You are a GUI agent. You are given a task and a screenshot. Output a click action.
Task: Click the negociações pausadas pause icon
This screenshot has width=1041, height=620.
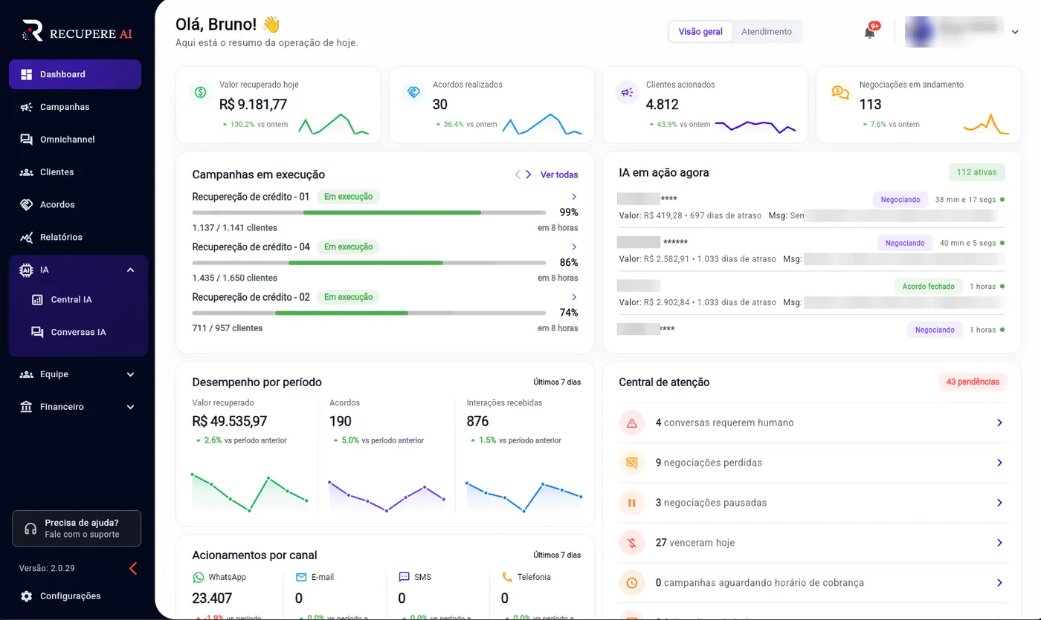(x=632, y=503)
